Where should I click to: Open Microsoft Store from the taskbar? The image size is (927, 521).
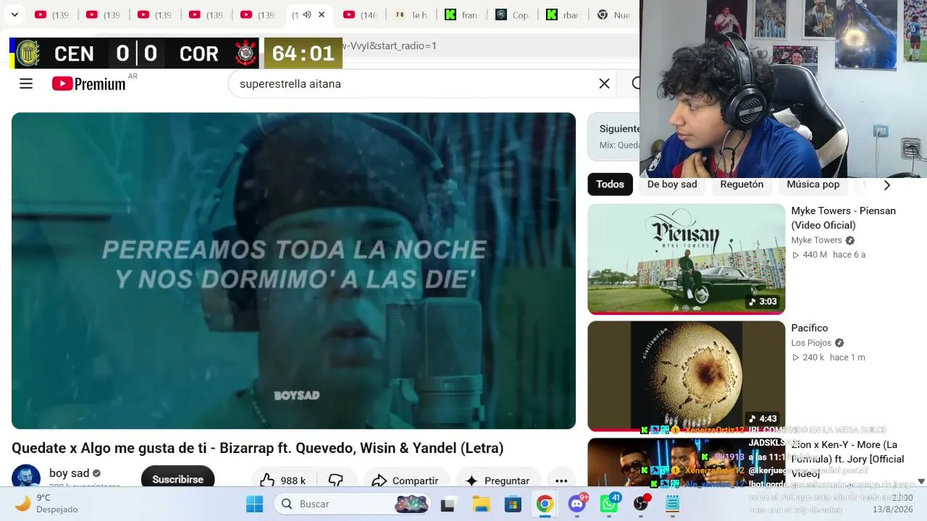513,504
